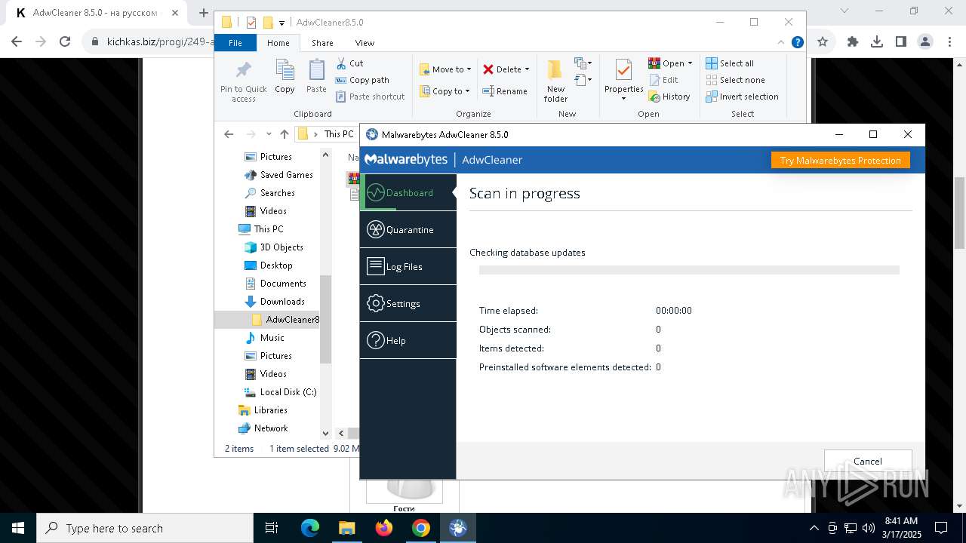Screen dimensions: 966x543
Task: Select Searches in the navigation tree
Action: pyautogui.click(x=269, y=192)
